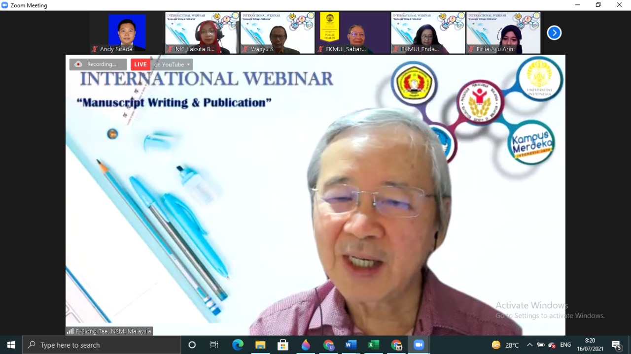Open Microsoft Edge from the taskbar
This screenshot has height=354, width=631.
tap(238, 345)
